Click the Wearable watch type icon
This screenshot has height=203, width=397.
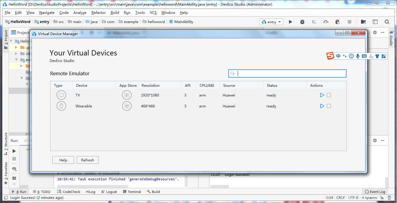point(61,106)
